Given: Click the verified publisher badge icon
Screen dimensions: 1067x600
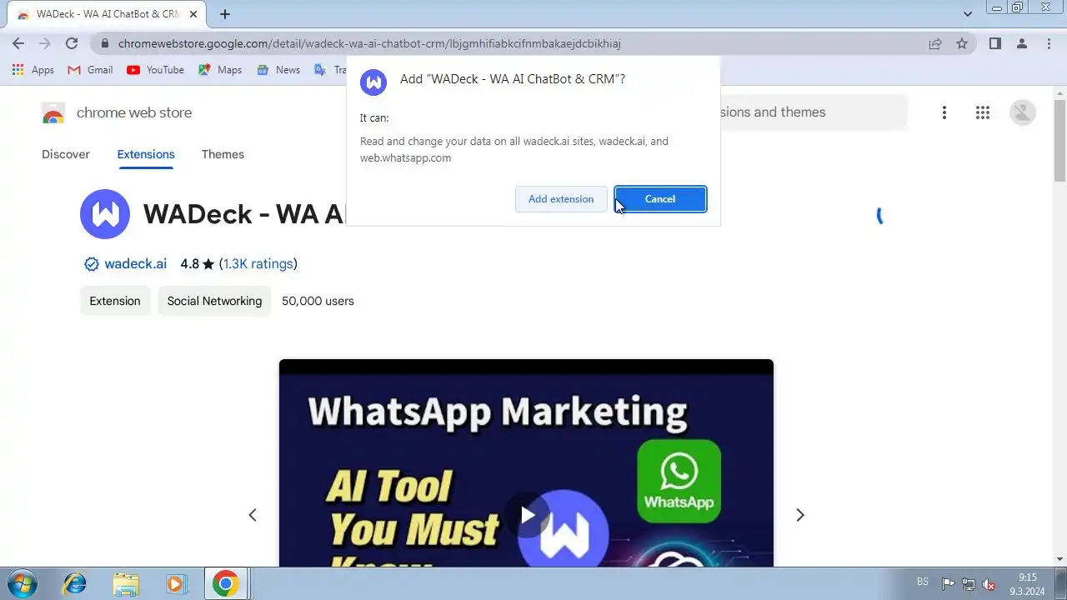Looking at the screenshot, I should pos(92,264).
